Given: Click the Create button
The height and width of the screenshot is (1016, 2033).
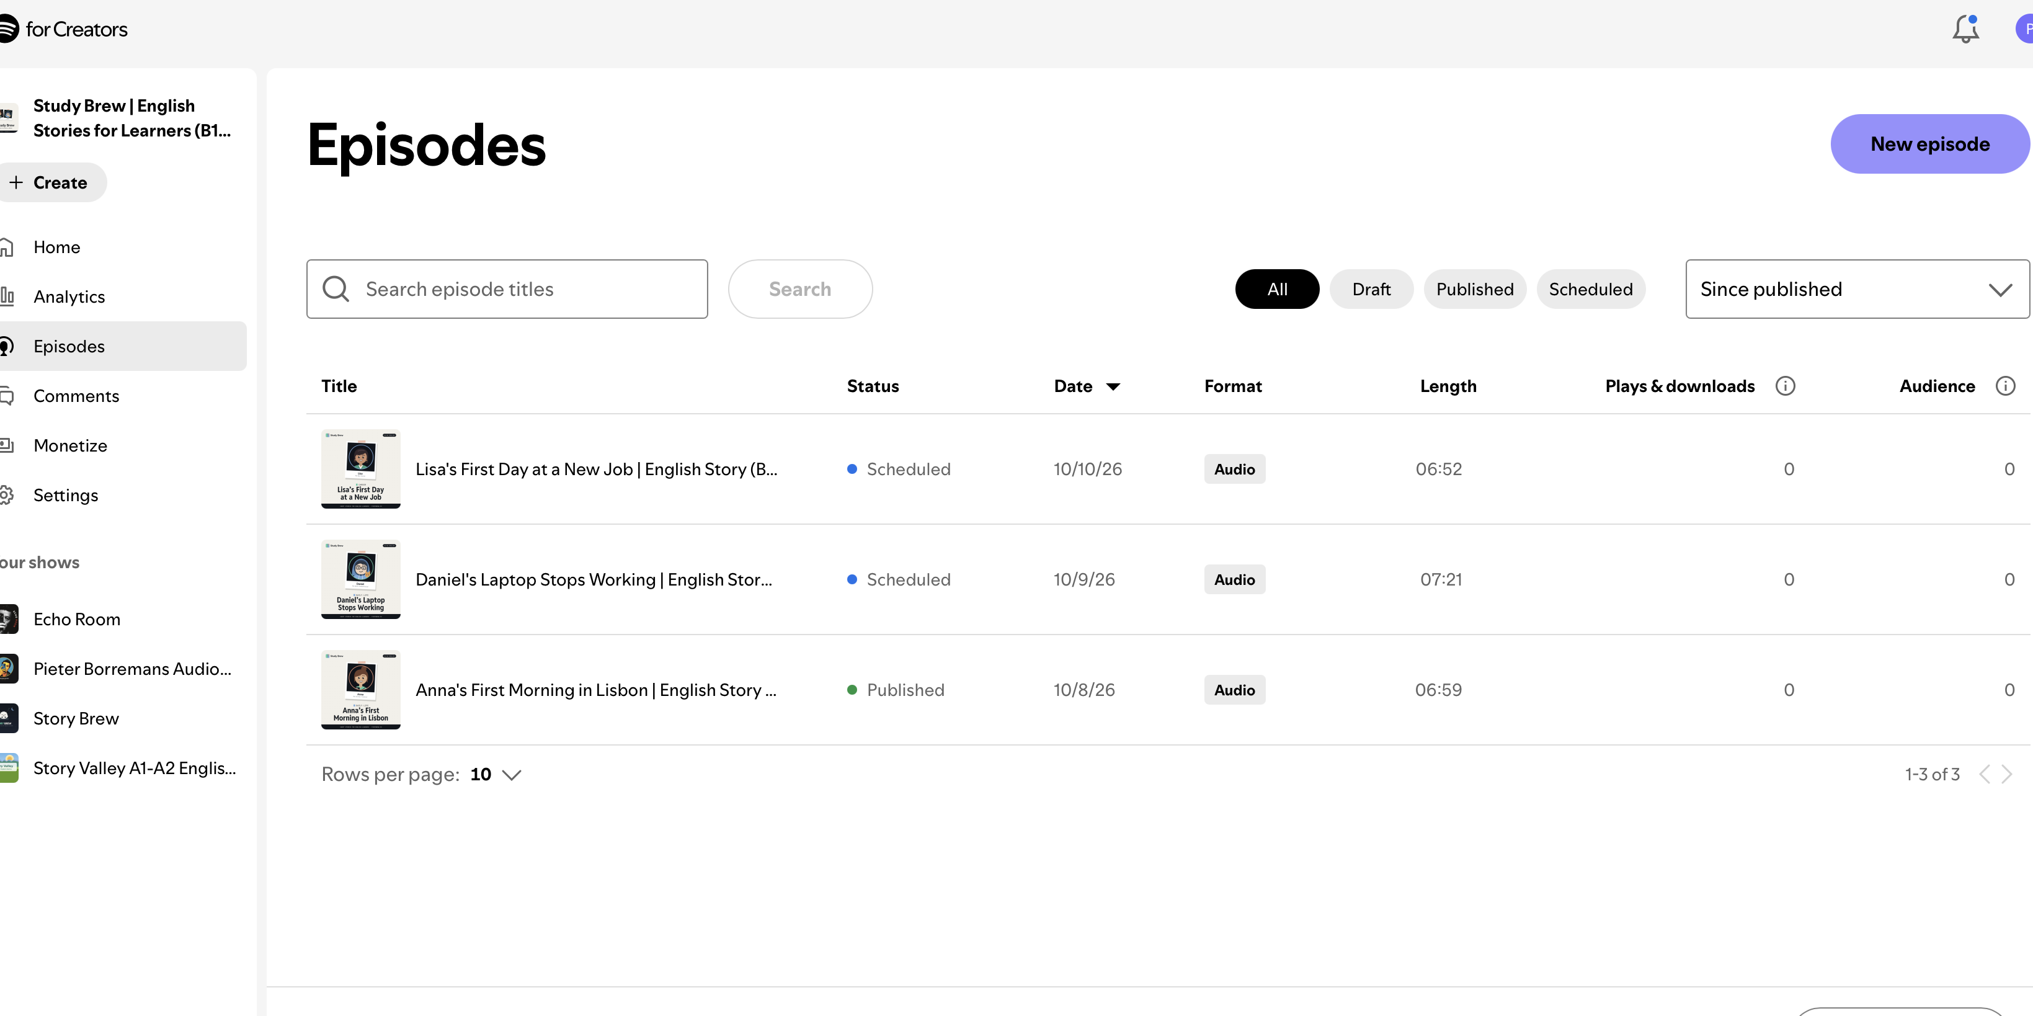Looking at the screenshot, I should pos(52,182).
